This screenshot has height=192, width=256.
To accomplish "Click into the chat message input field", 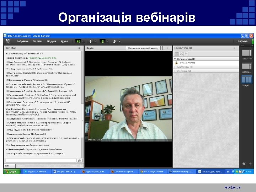I will 41,160.
